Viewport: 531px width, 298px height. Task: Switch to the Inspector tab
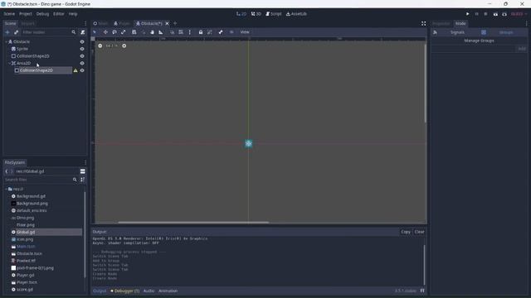point(441,23)
